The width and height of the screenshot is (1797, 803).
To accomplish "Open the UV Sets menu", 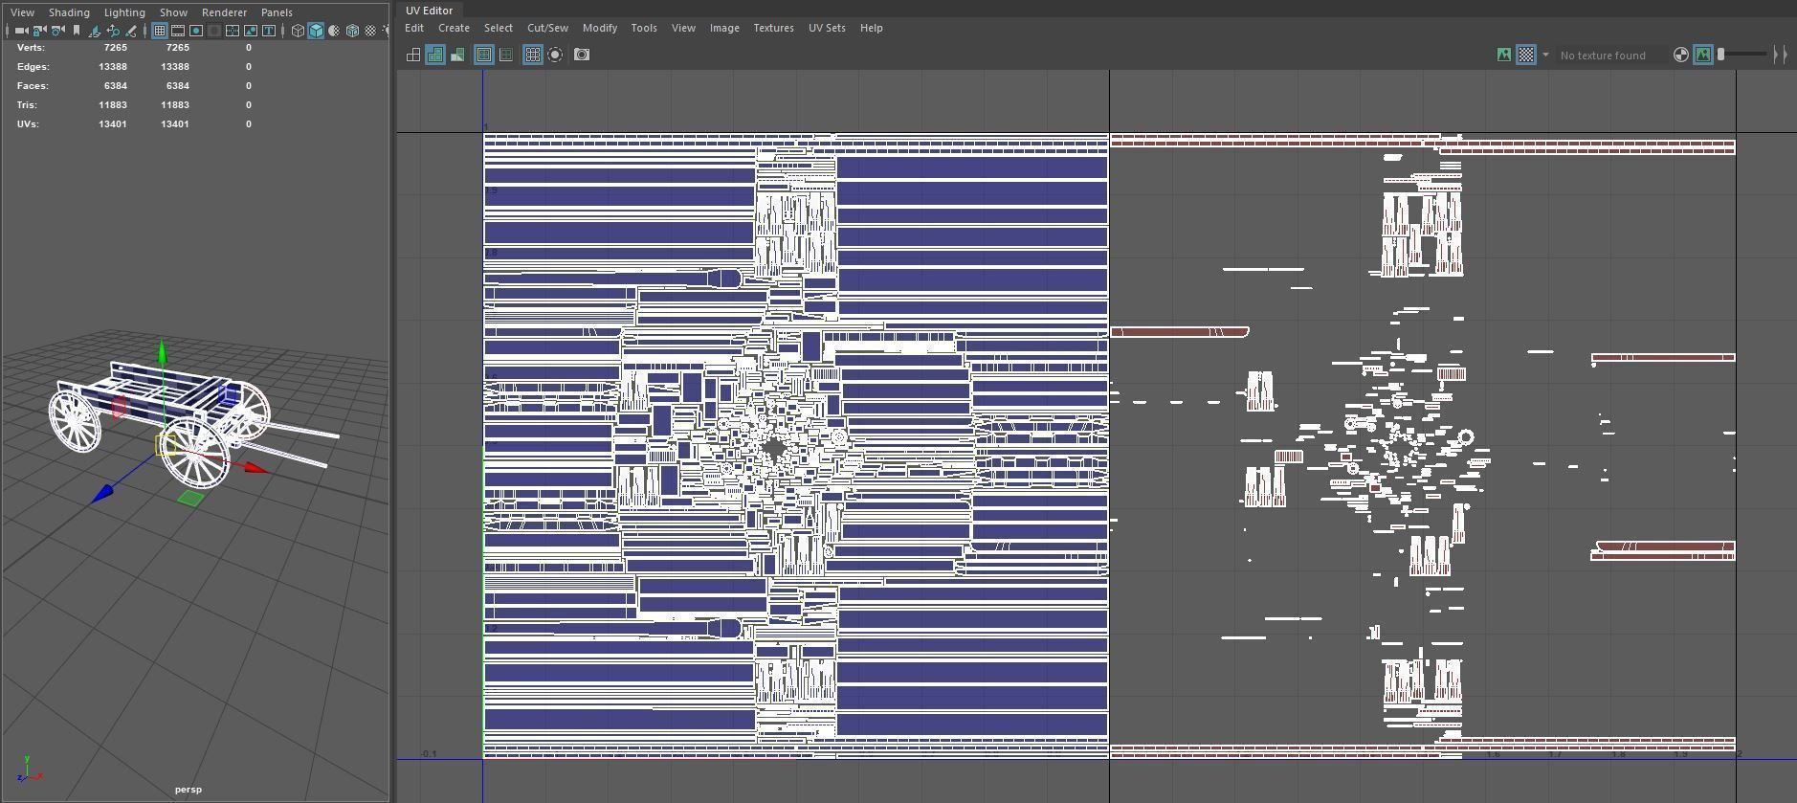I will tap(827, 28).
